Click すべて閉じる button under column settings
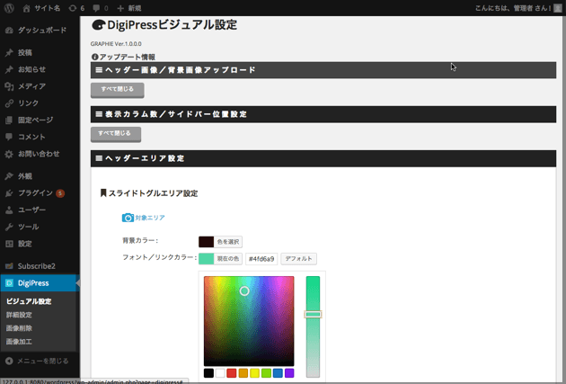 tap(116, 134)
